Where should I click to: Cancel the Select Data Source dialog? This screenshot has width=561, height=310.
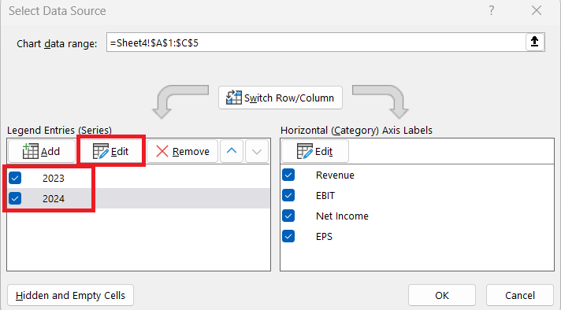[x=520, y=295]
